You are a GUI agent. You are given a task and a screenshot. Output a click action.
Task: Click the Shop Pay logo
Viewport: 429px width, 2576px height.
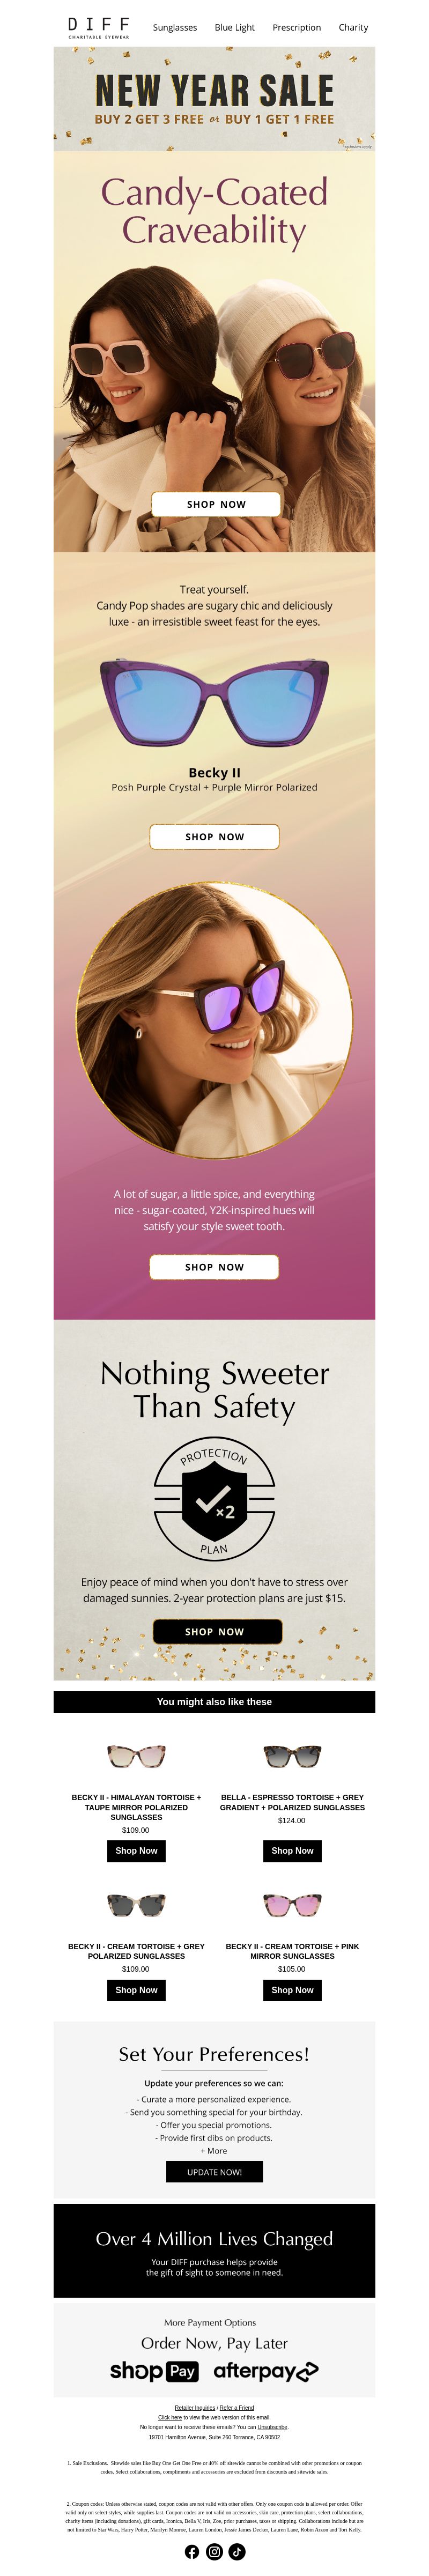point(154,2371)
